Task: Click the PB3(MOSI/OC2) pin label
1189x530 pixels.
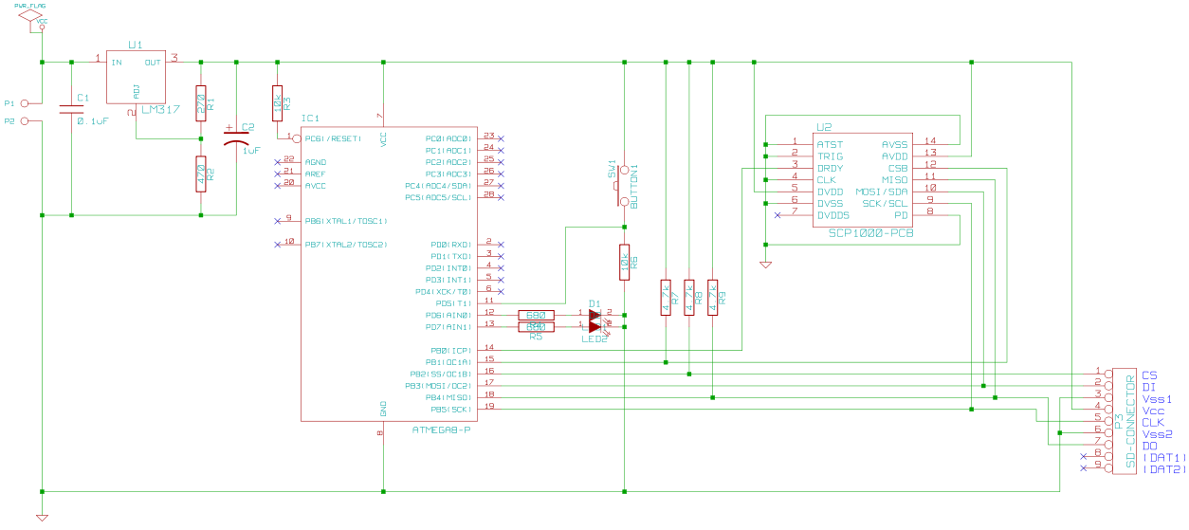Action: (438, 385)
